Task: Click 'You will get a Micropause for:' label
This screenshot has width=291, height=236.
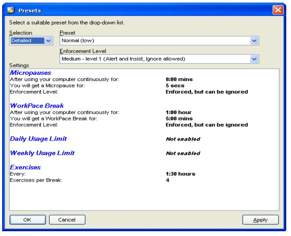Action: point(47,86)
